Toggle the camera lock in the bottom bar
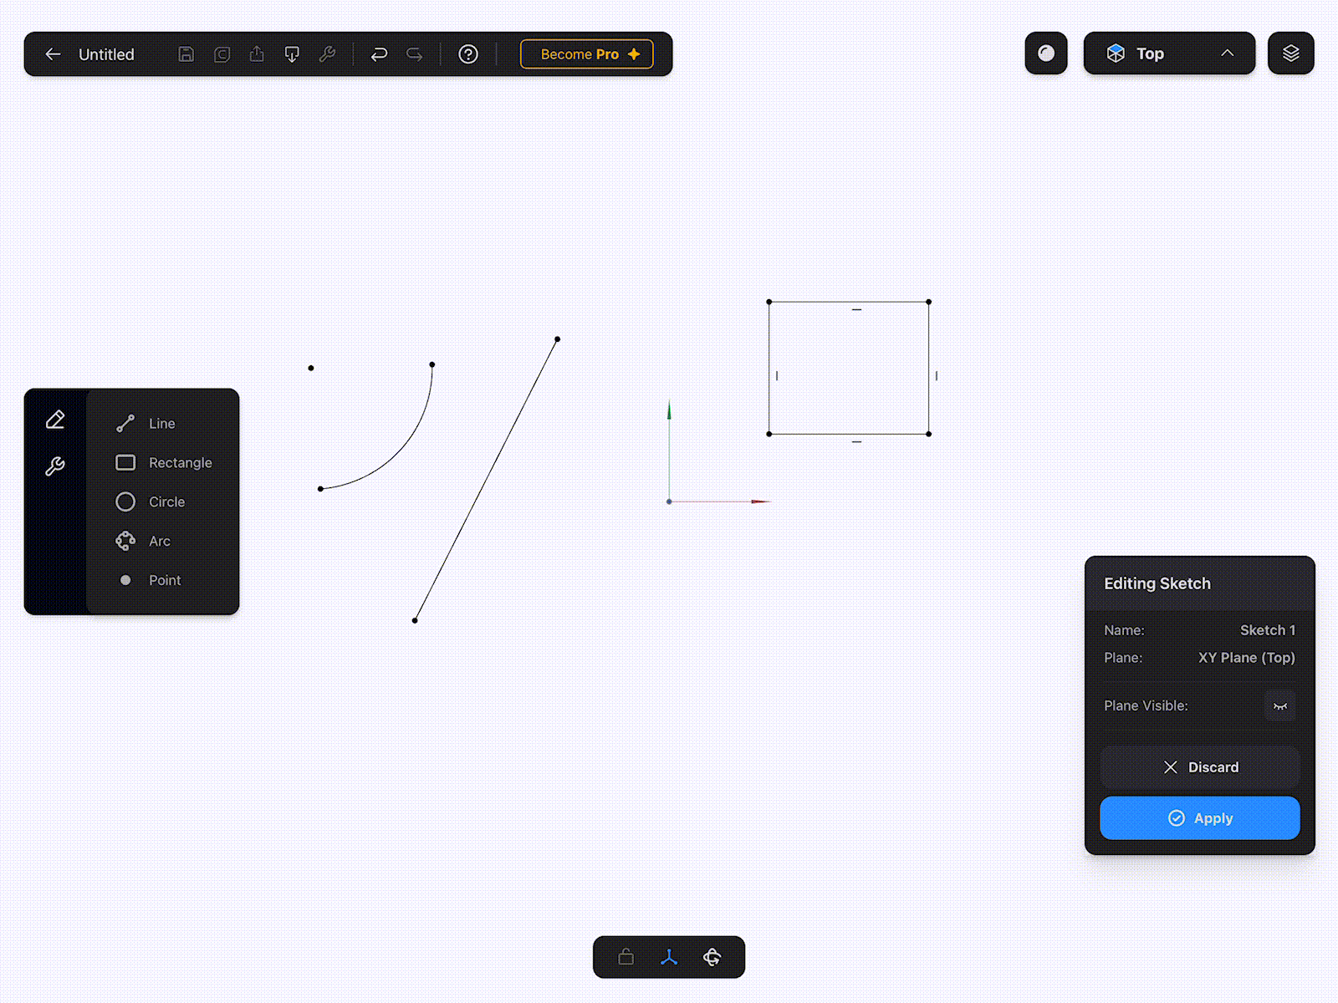1338x1003 pixels. pos(625,958)
